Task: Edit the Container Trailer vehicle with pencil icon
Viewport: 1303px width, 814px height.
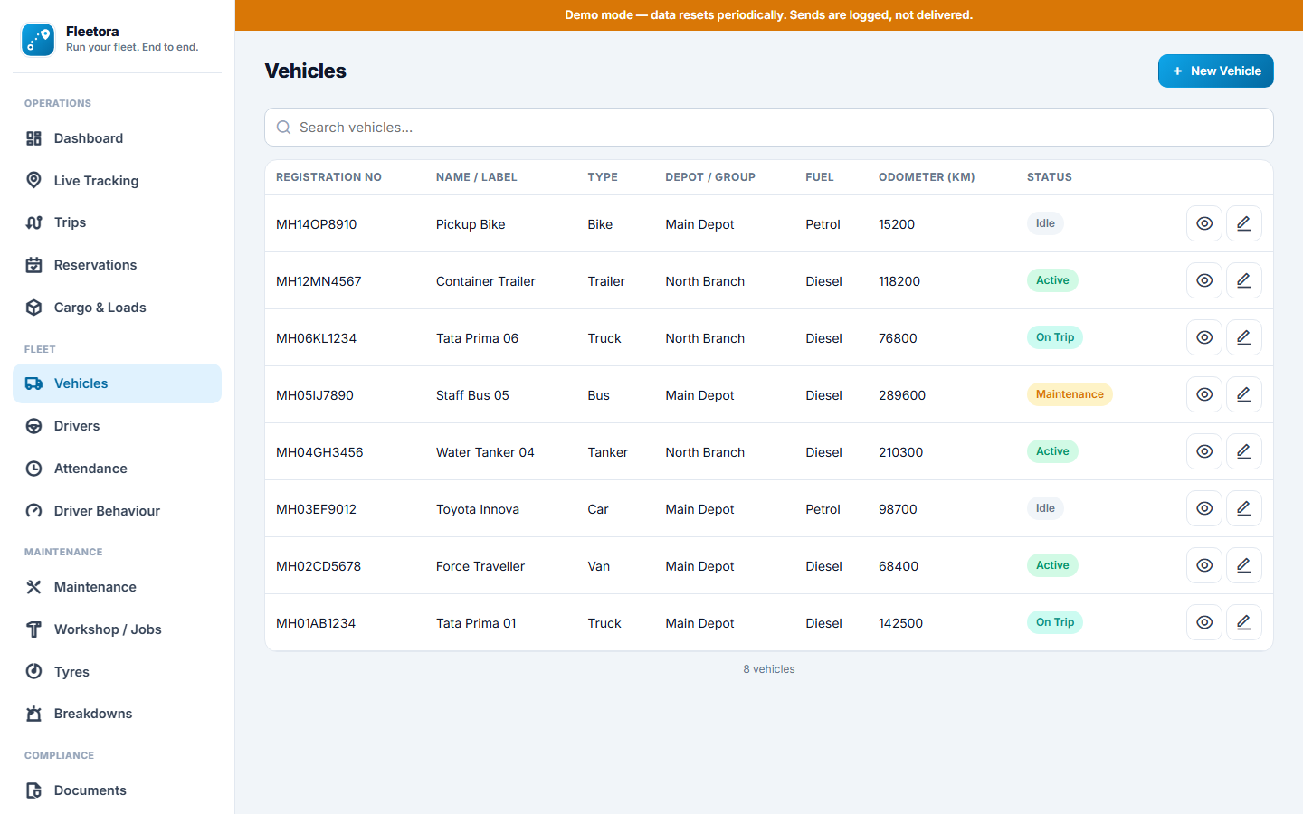Action: [x=1243, y=280]
